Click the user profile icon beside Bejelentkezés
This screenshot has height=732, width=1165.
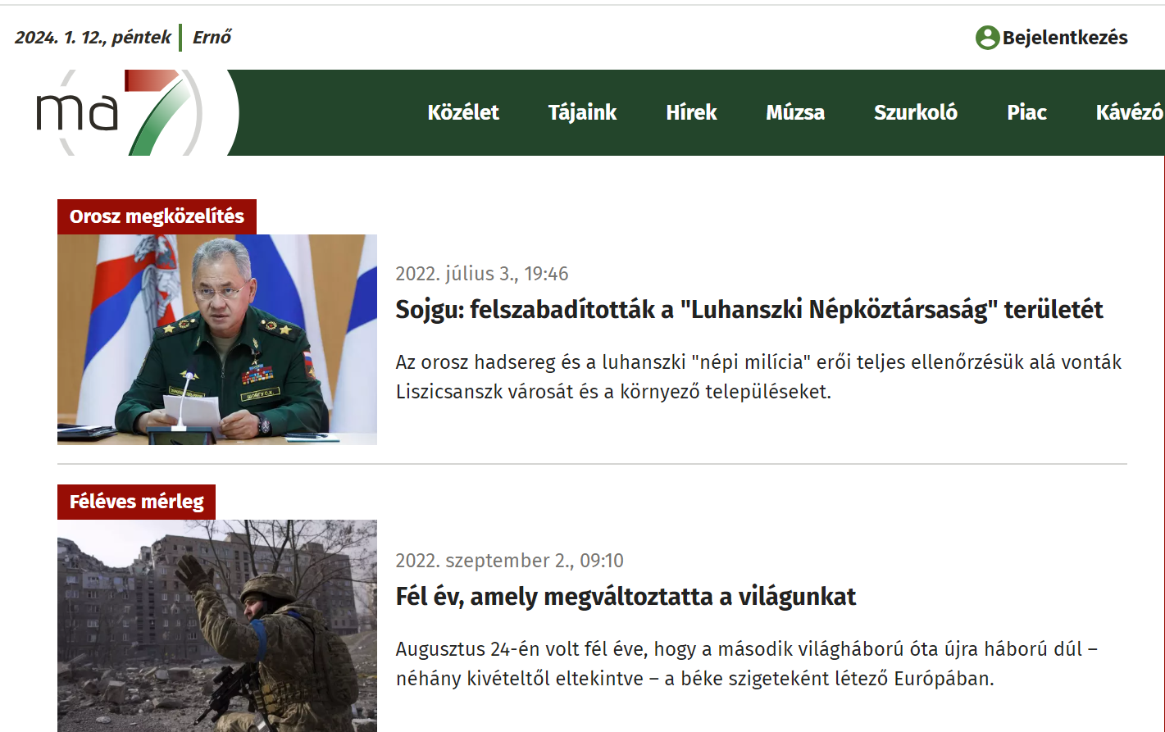click(x=987, y=38)
